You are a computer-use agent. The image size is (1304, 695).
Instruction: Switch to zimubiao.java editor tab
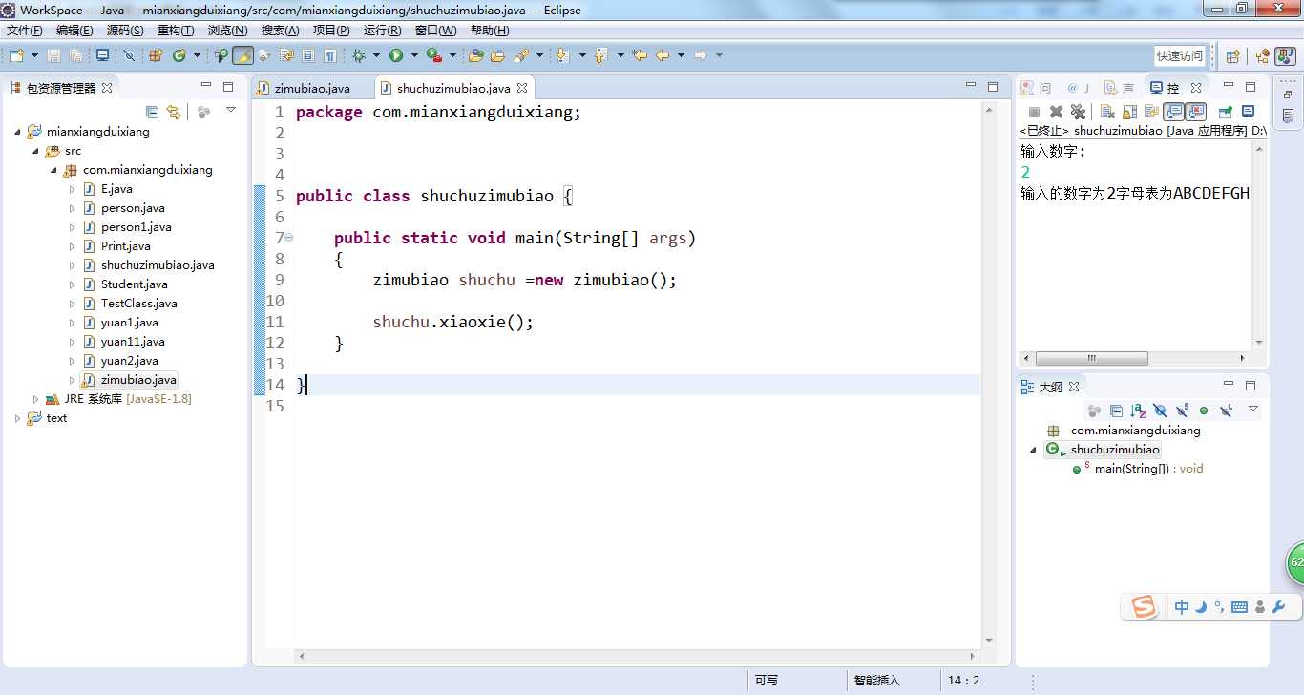(x=312, y=88)
